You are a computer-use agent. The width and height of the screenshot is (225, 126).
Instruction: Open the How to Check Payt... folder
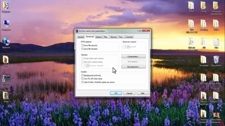pos(204,98)
